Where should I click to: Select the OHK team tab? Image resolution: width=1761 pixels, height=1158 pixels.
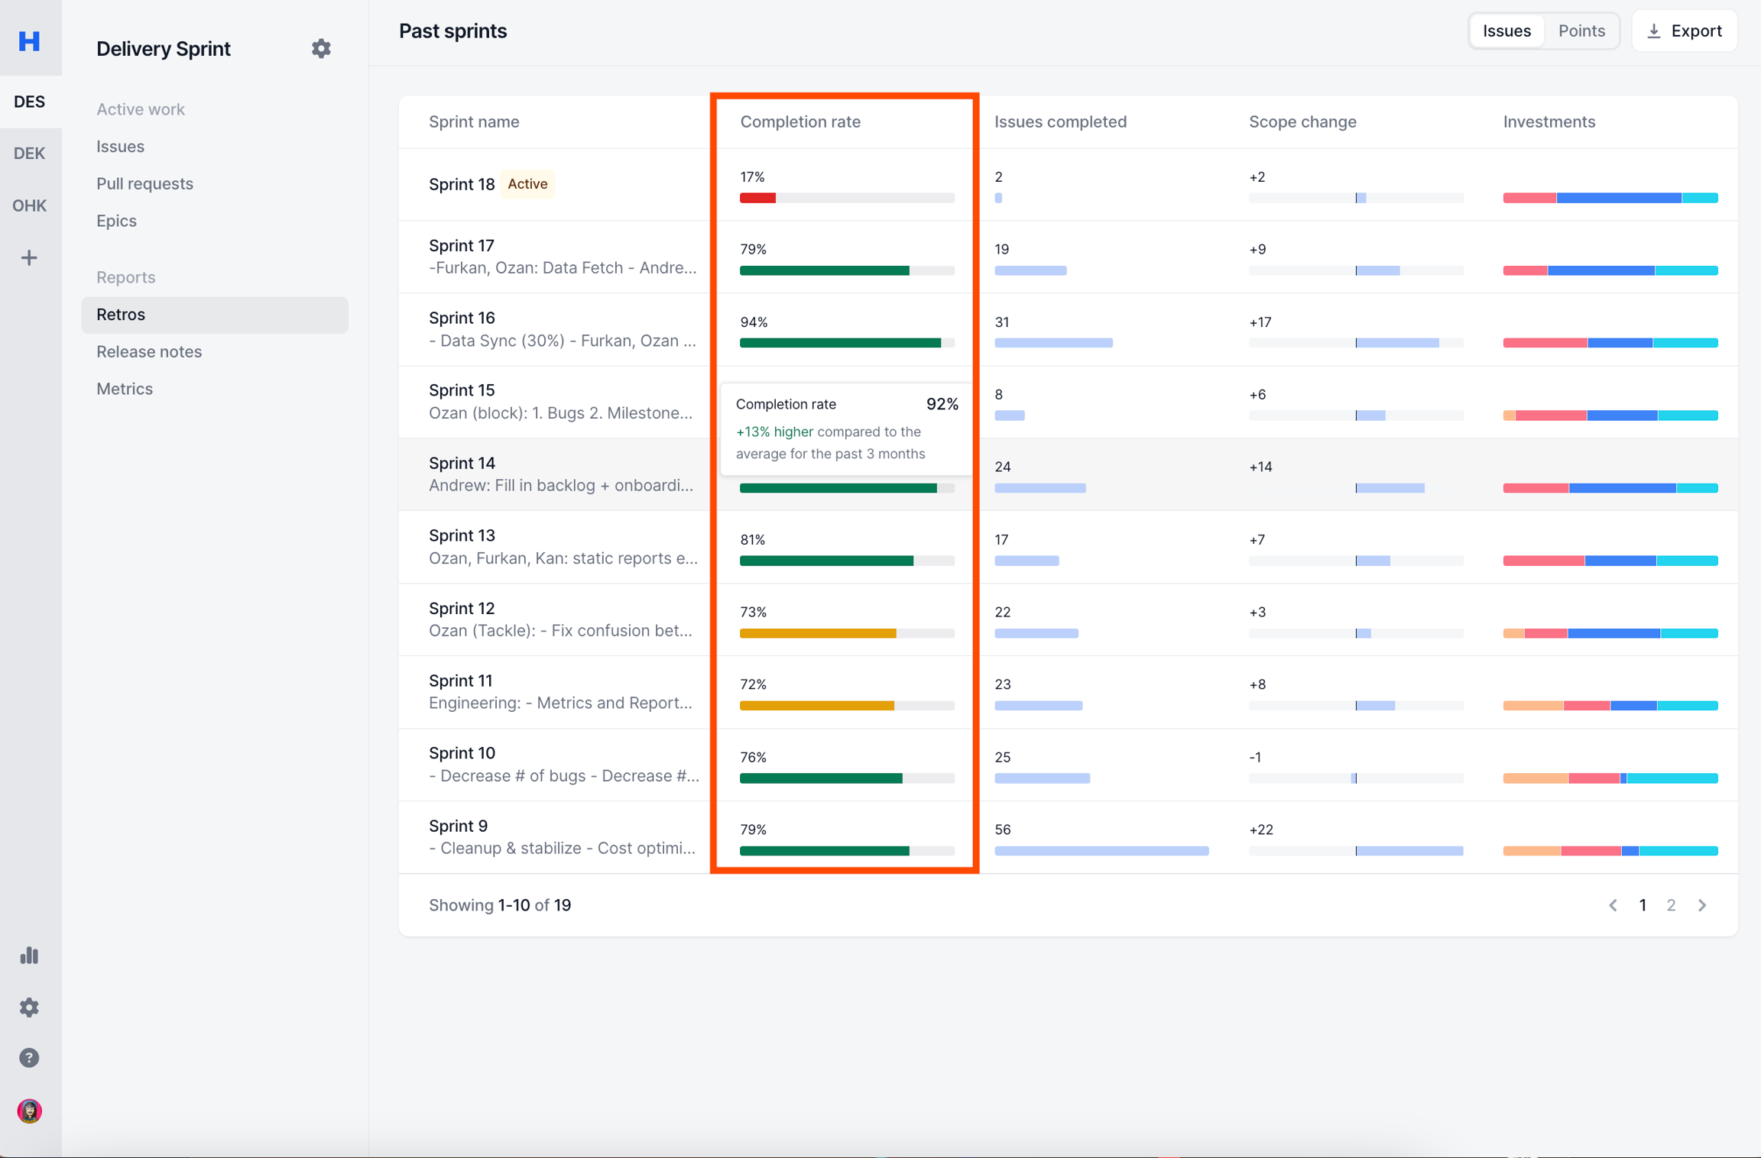(x=29, y=205)
